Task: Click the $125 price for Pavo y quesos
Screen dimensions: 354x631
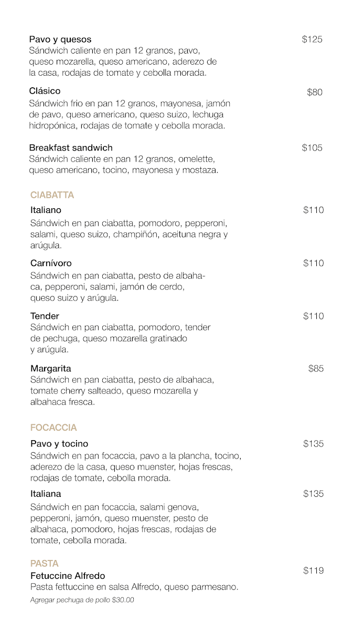Action: click(312, 39)
